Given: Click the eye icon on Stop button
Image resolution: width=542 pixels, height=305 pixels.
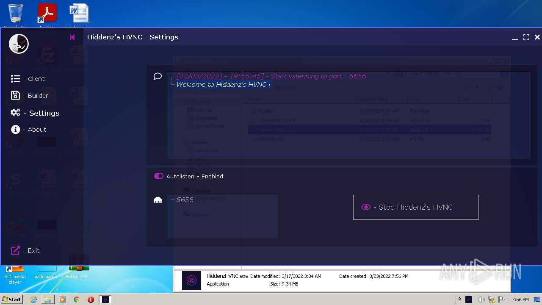Looking at the screenshot, I should click(x=366, y=207).
